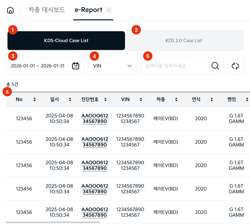Select first row date 2025-04-08 10:50:34
This screenshot has width=250, height=224.
pyautogui.click(x=59, y=118)
